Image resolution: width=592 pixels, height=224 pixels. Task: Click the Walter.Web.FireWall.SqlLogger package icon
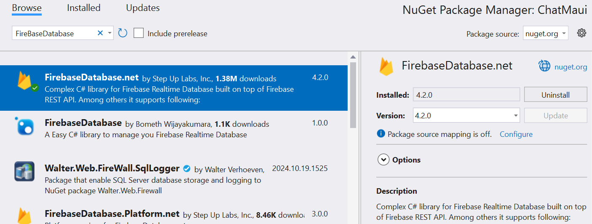[x=24, y=171]
